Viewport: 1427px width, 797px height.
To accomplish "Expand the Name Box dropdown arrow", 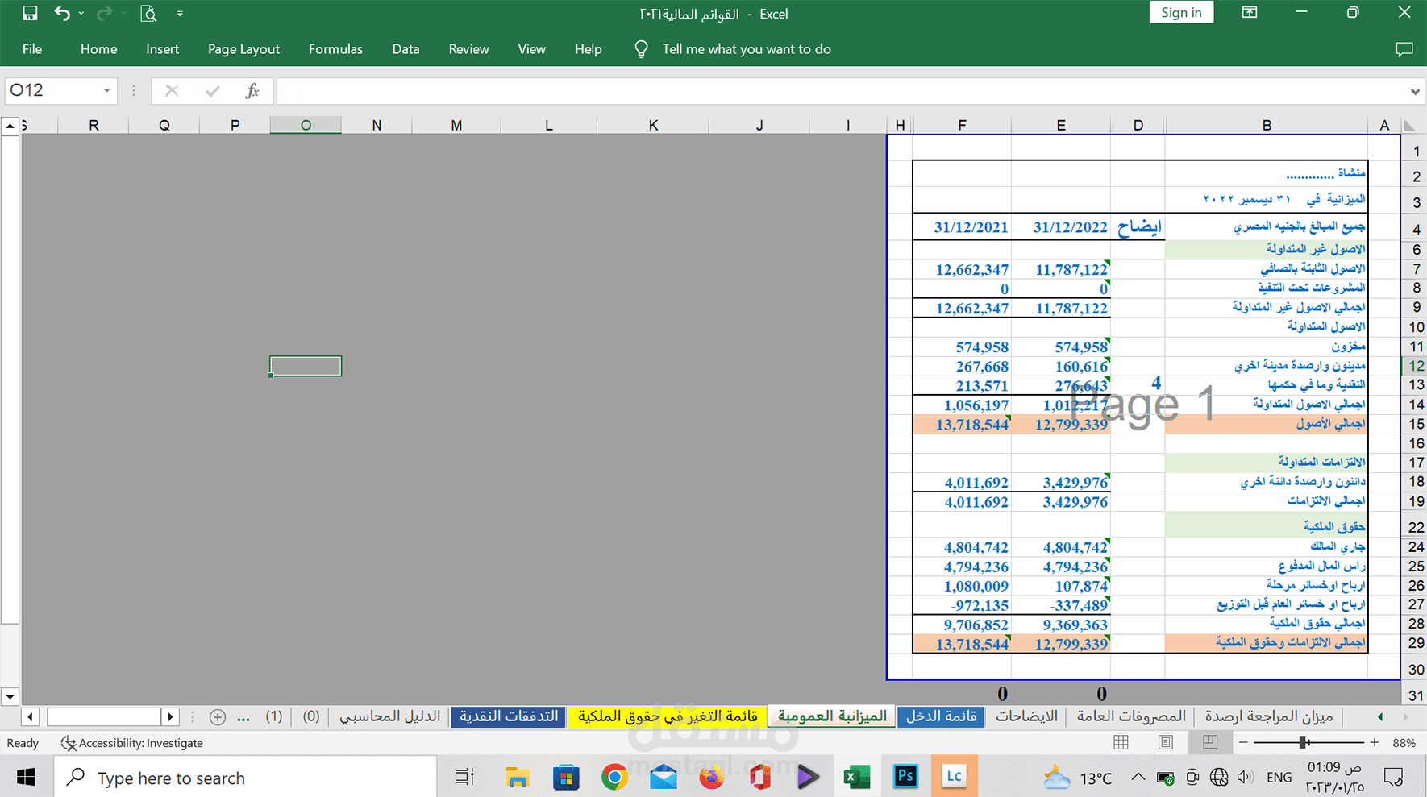I will (106, 91).
